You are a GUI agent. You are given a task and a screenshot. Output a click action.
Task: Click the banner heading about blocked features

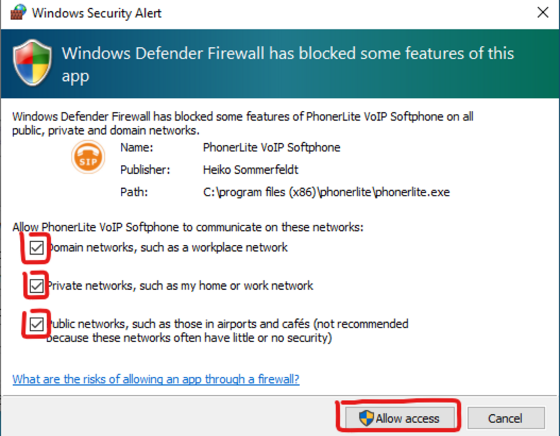288,64
